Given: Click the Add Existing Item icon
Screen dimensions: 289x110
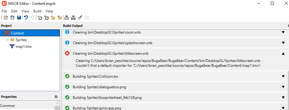Looking at the screenshot, I should pyautogui.click(x=46, y=18).
